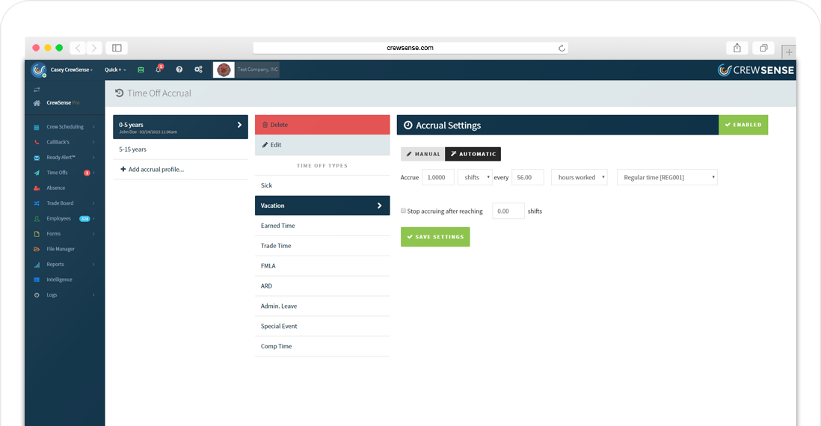Select the Comp Time type
The image size is (821, 426).
click(x=322, y=347)
